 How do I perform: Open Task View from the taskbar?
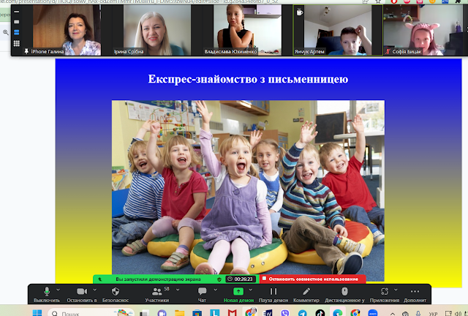coord(145,313)
